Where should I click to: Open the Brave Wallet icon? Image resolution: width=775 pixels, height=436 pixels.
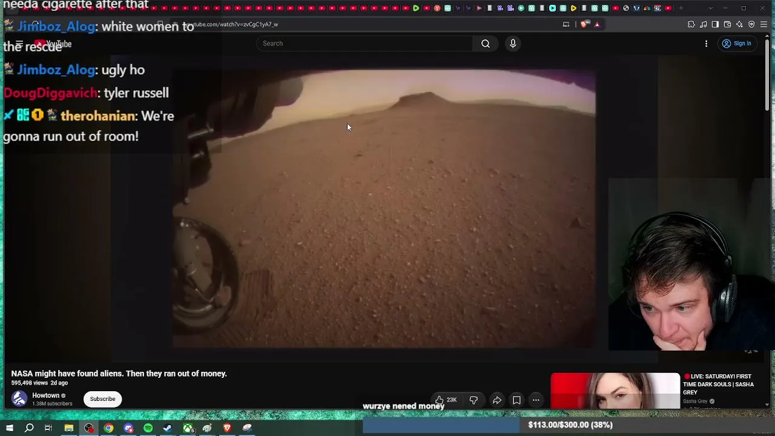(x=727, y=24)
